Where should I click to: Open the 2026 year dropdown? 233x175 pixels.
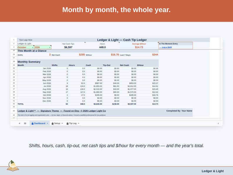[x=50, y=48]
